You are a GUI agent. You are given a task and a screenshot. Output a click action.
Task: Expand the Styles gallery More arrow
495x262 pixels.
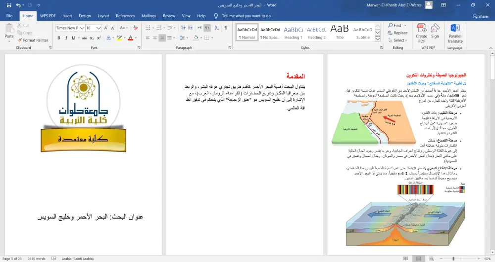[378, 39]
